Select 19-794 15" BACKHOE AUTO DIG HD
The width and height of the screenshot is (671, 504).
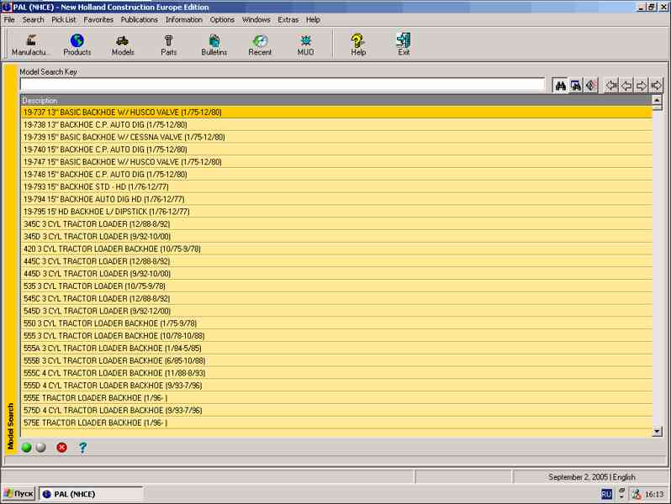click(x=336, y=199)
